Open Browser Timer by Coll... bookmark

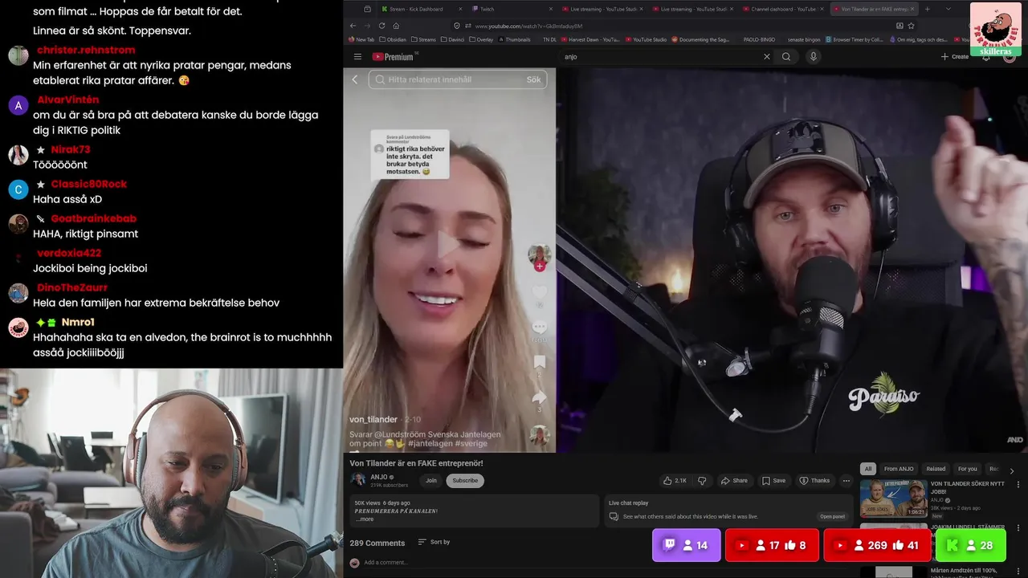click(854, 39)
